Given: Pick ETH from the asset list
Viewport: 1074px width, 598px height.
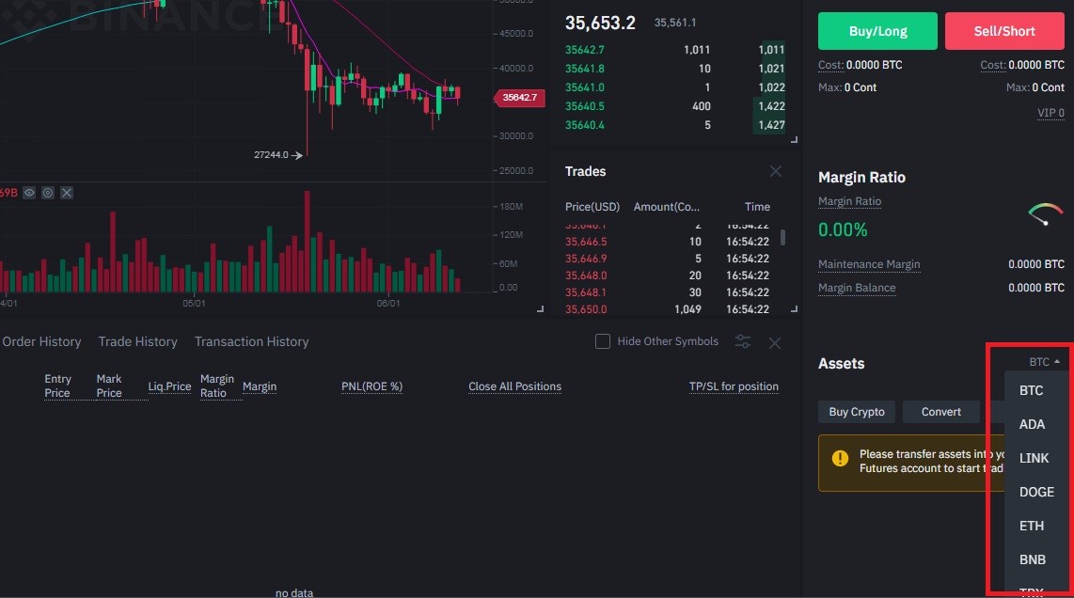Looking at the screenshot, I should tap(1032, 526).
